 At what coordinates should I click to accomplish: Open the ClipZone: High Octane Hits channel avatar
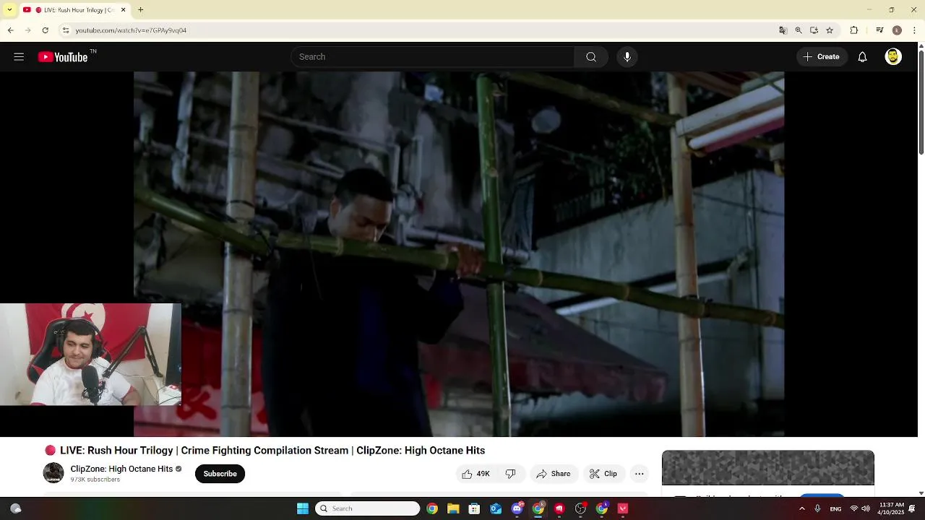(53, 473)
